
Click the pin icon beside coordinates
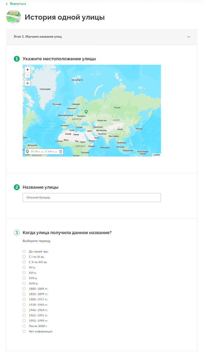coord(27,151)
